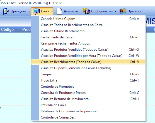
Task: Select Controle de Comissões
Action: click(88, 117)
